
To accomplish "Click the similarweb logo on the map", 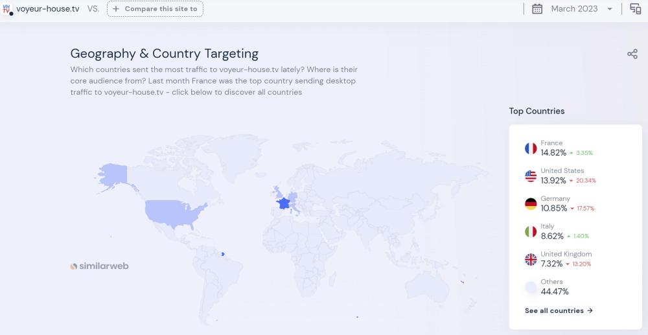I will pyautogui.click(x=99, y=266).
